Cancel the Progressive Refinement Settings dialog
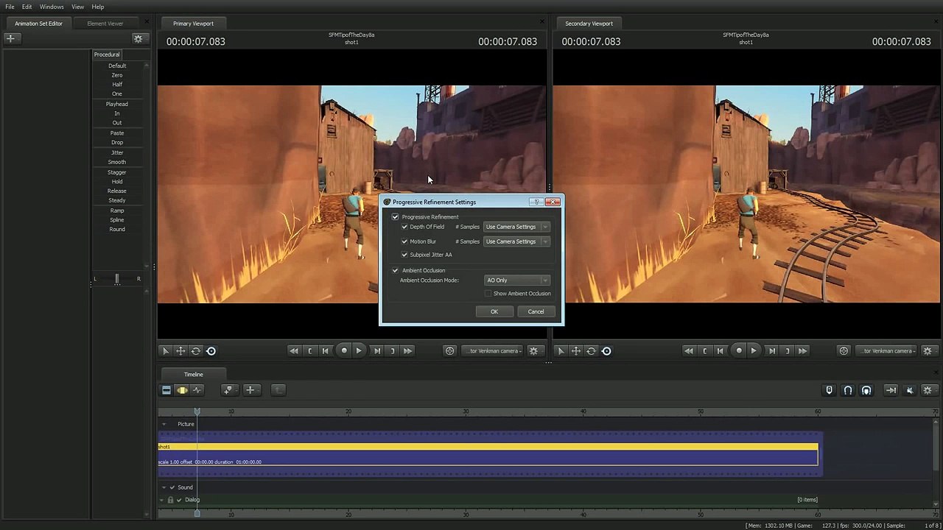The height and width of the screenshot is (530, 943). click(x=536, y=311)
